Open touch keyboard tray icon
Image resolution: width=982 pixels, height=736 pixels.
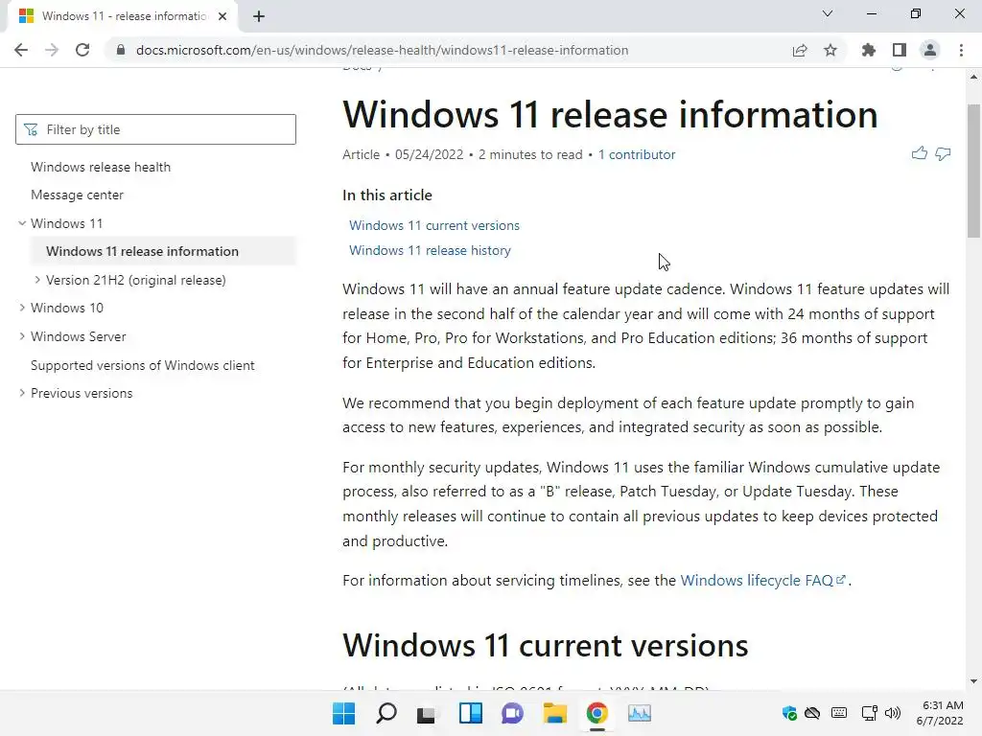tap(839, 713)
